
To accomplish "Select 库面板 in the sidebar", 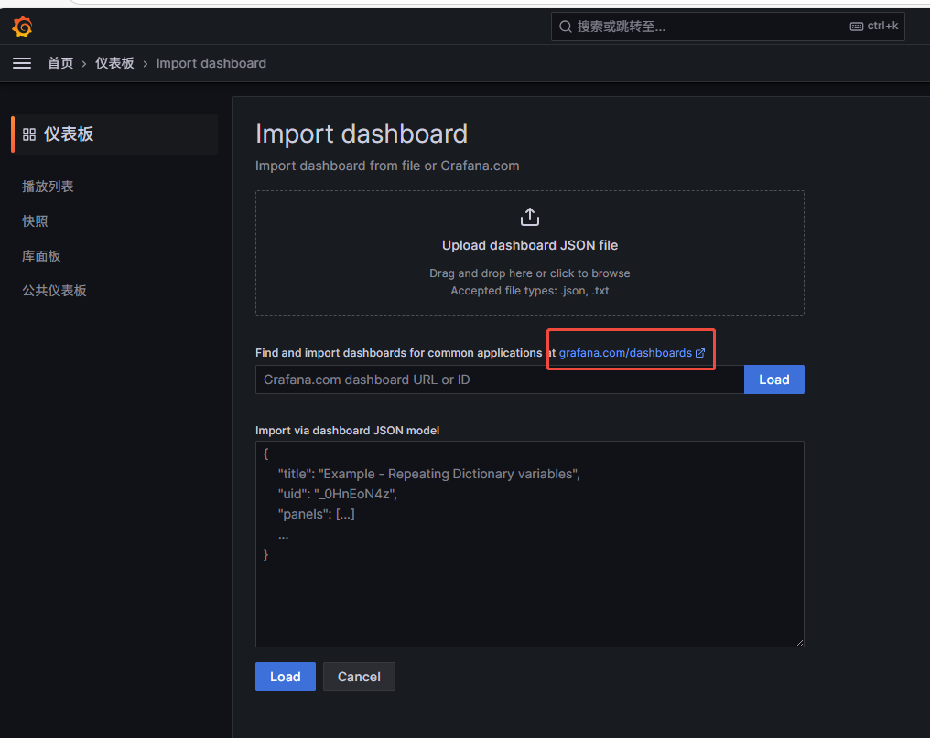I will [x=41, y=256].
